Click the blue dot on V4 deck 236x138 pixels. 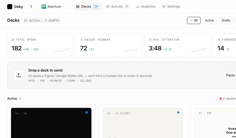click(87, 112)
